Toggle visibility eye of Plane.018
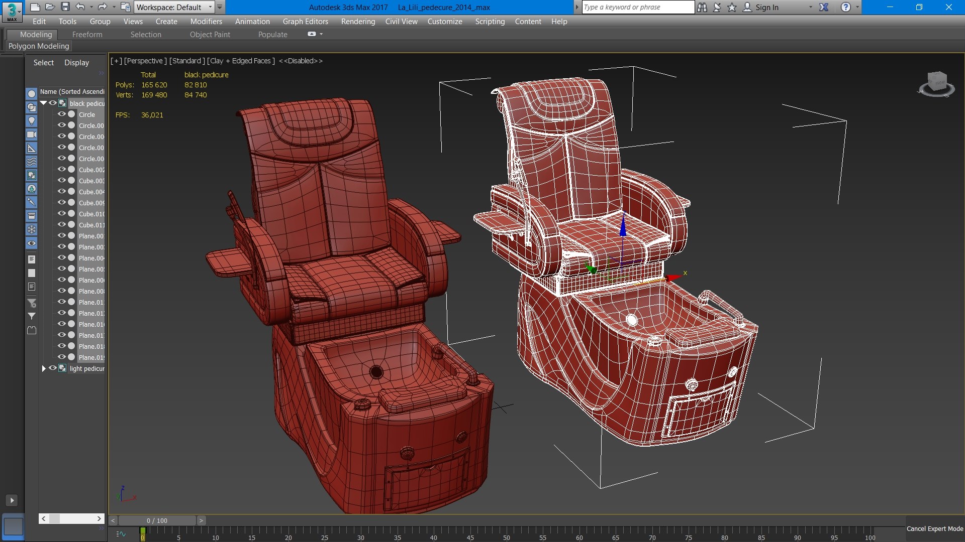This screenshot has width=965, height=542. (x=62, y=346)
